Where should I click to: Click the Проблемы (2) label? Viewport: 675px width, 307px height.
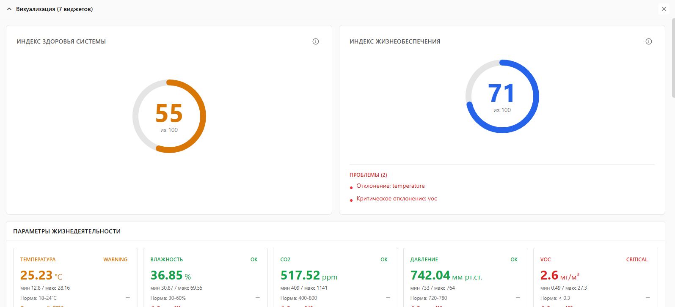(368, 175)
